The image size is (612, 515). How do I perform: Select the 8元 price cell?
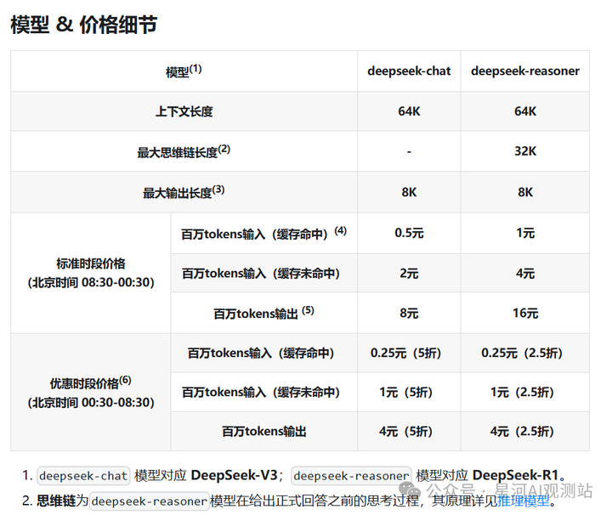click(x=409, y=314)
